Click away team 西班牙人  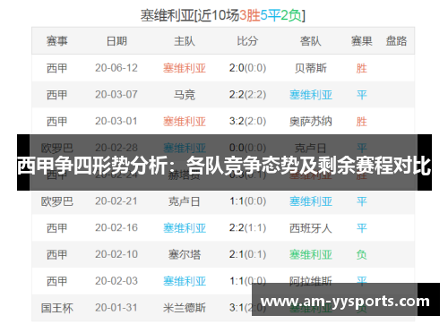click(311, 228)
